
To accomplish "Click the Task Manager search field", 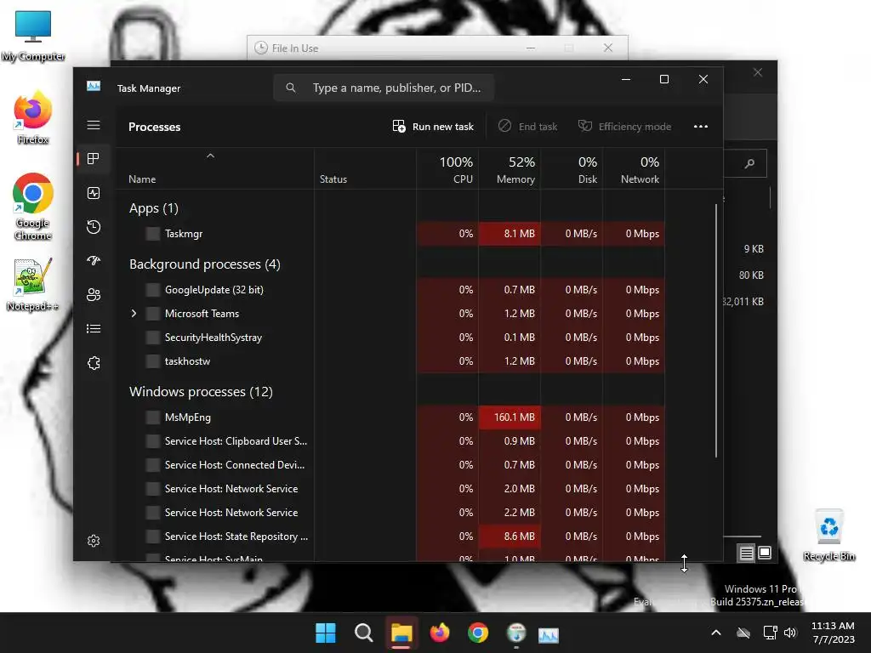I will 384,88.
